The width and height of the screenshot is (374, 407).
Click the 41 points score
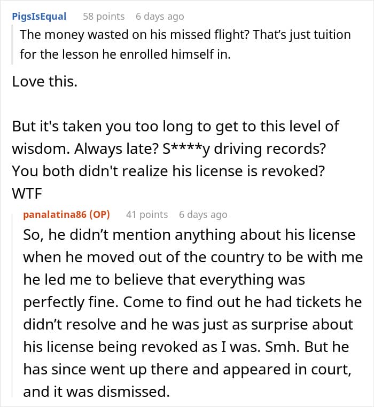point(147,214)
